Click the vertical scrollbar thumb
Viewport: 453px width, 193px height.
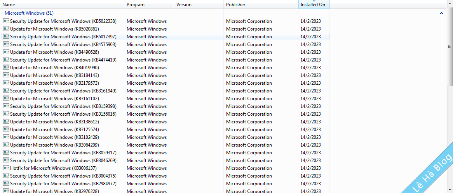click(x=450, y=46)
